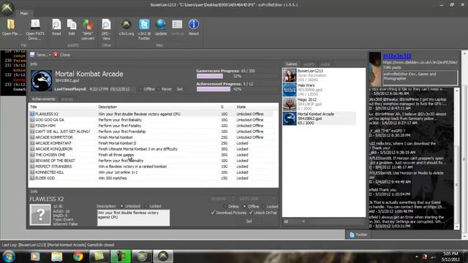The width and height of the screenshot is (468, 263).
Task: Open the v3n3.org Xbox icon
Action: click(127, 24)
